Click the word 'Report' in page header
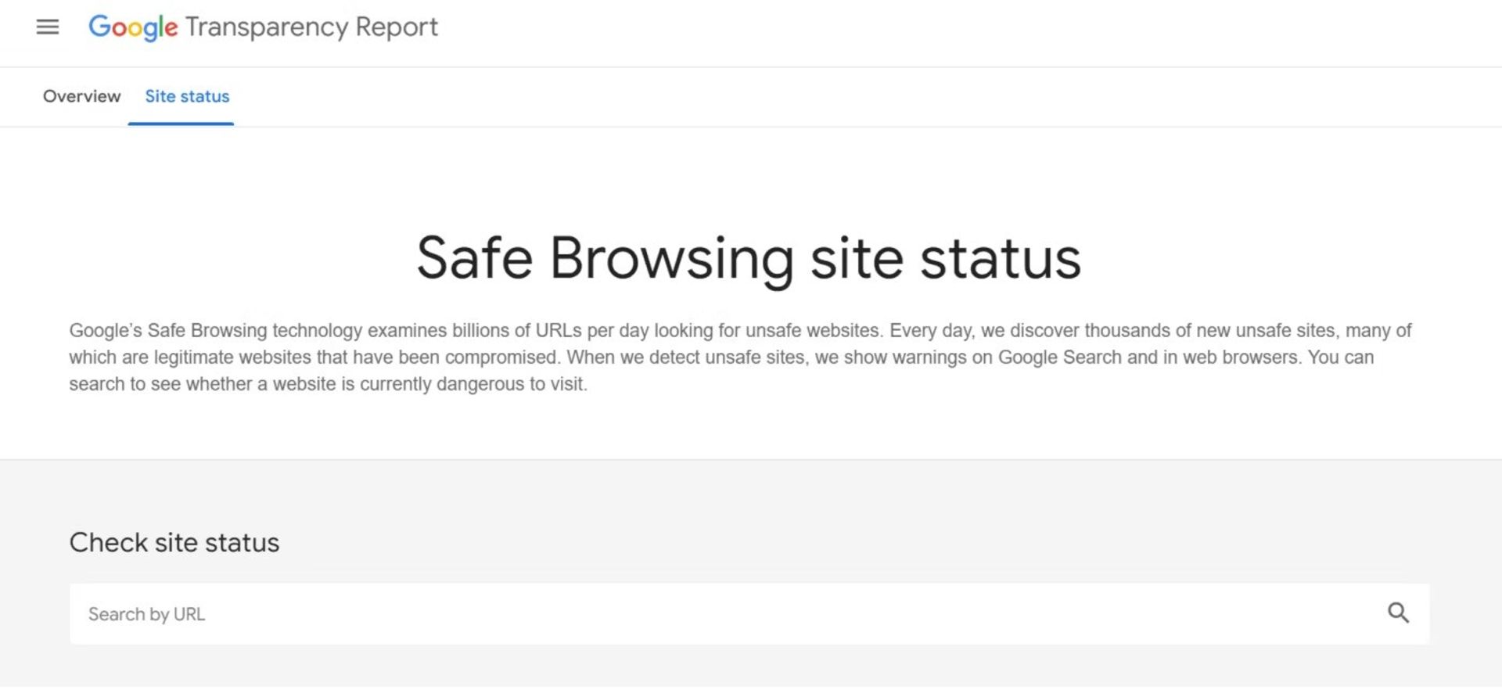Viewport: 1502px width, 690px height. (397, 27)
